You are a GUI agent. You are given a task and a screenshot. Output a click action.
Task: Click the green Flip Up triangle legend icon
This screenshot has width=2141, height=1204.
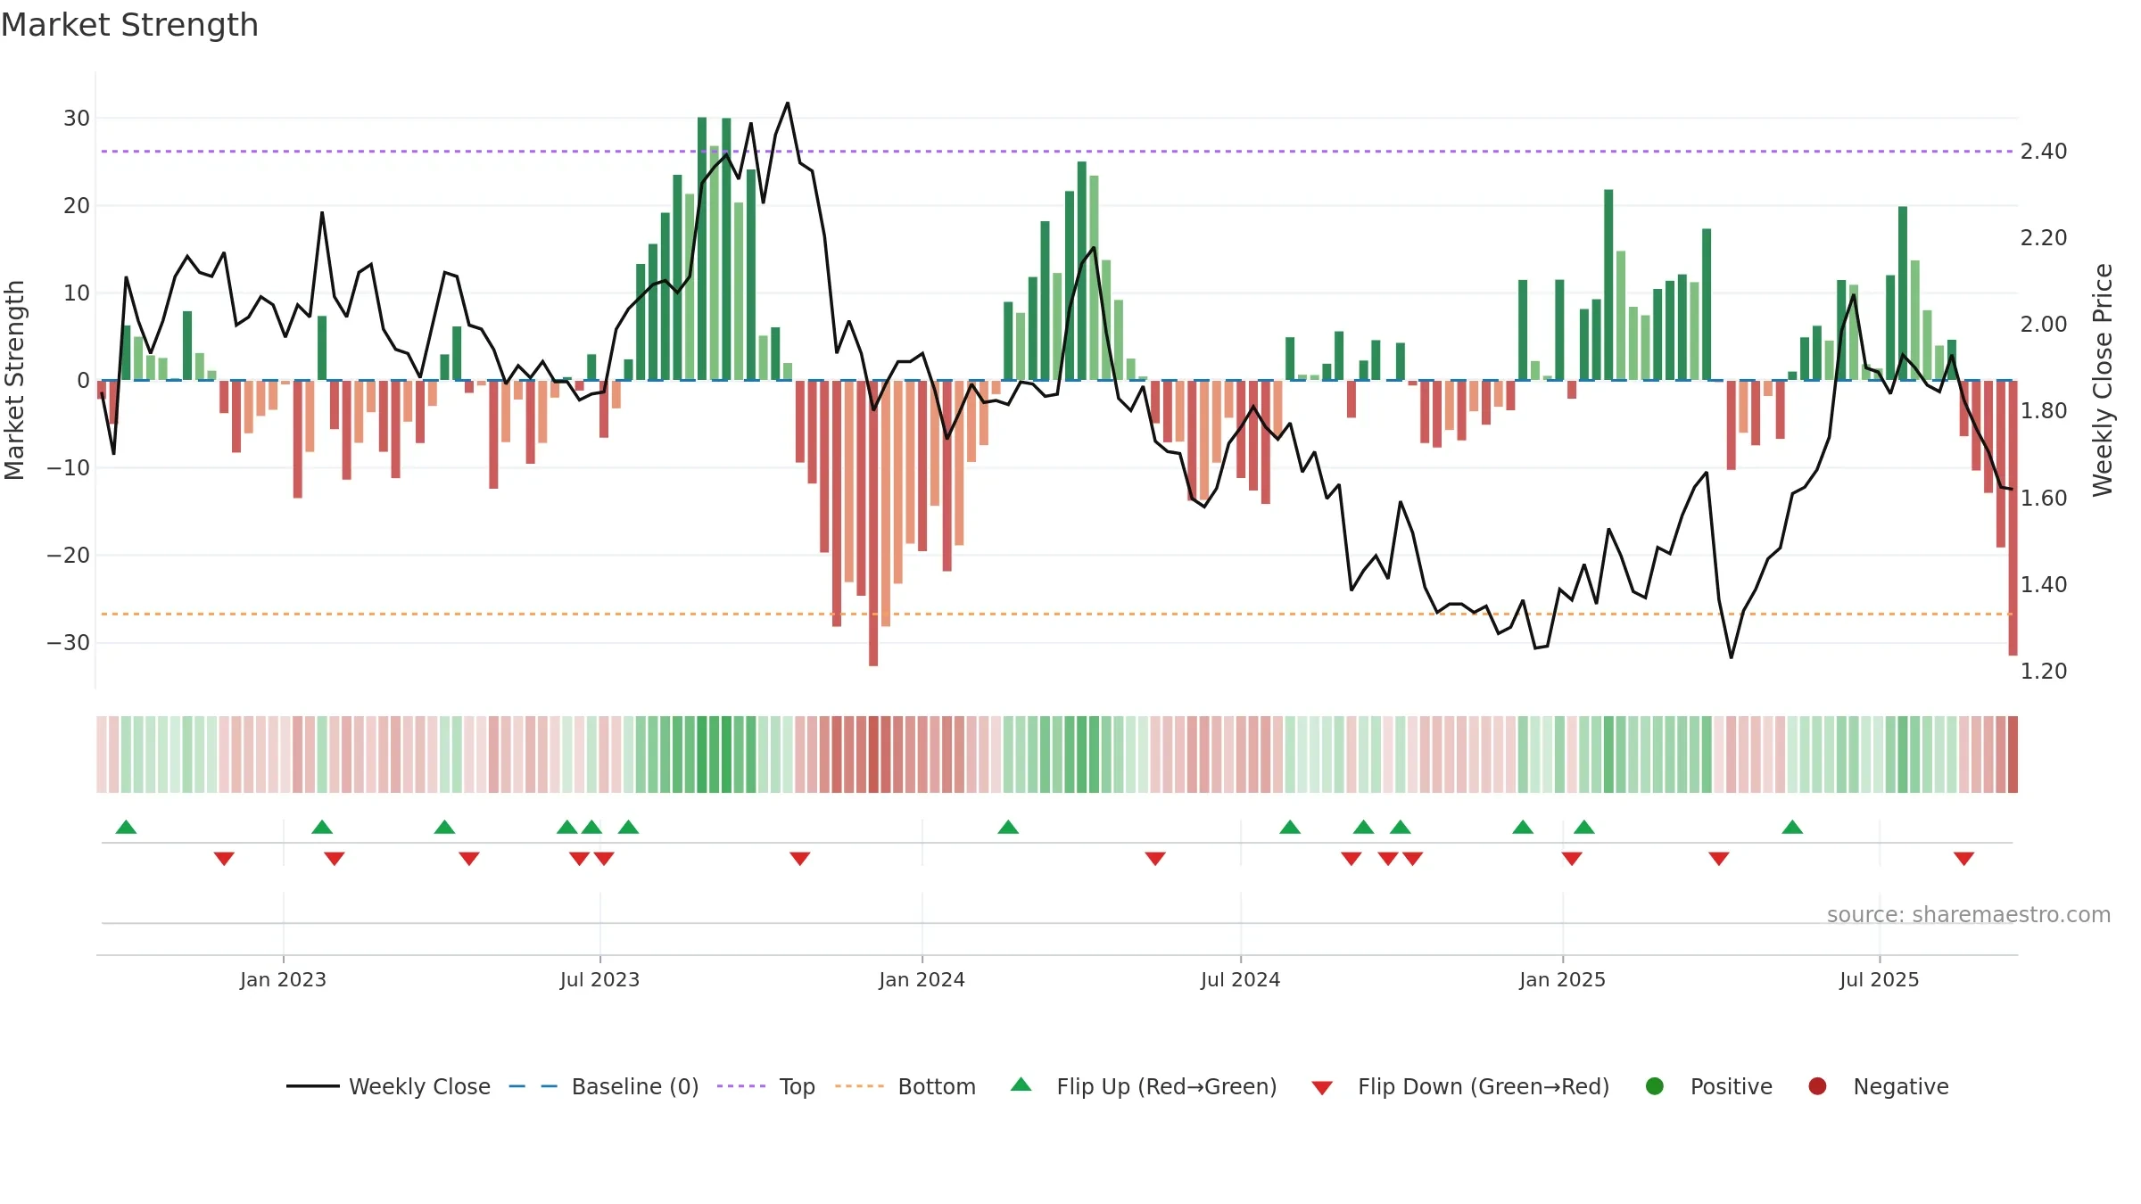pos(1021,1084)
